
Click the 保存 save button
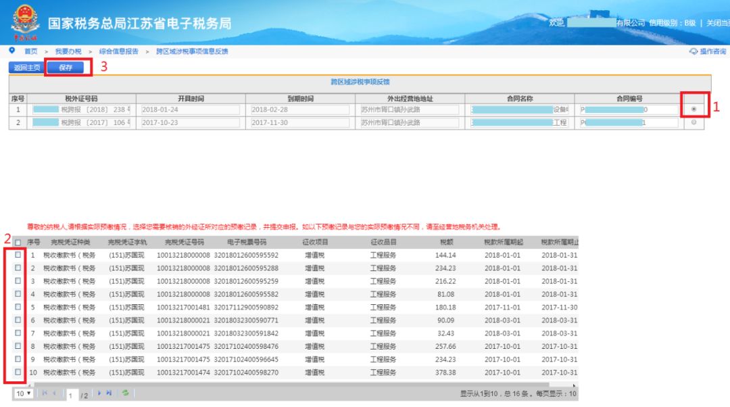[x=66, y=68]
